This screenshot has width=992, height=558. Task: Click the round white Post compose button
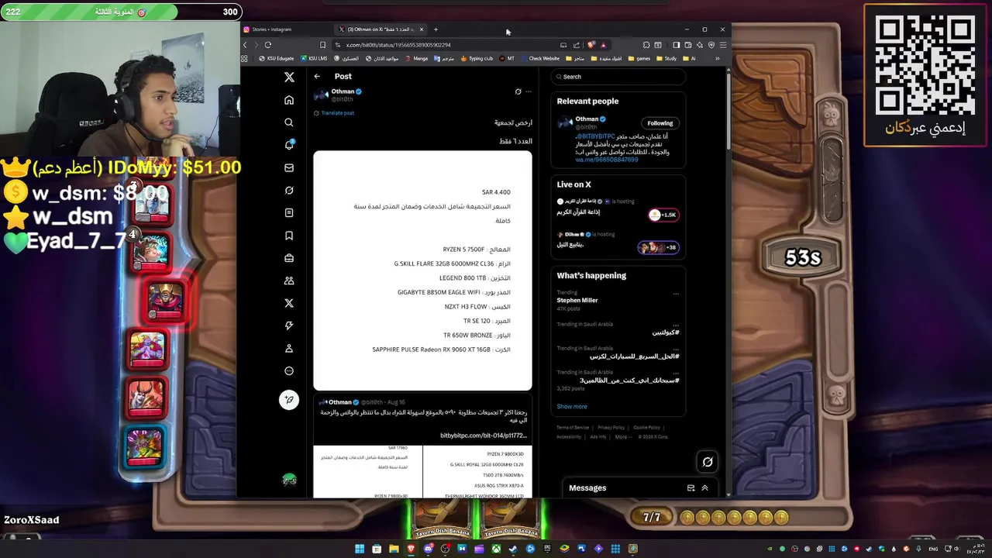pyautogui.click(x=289, y=400)
